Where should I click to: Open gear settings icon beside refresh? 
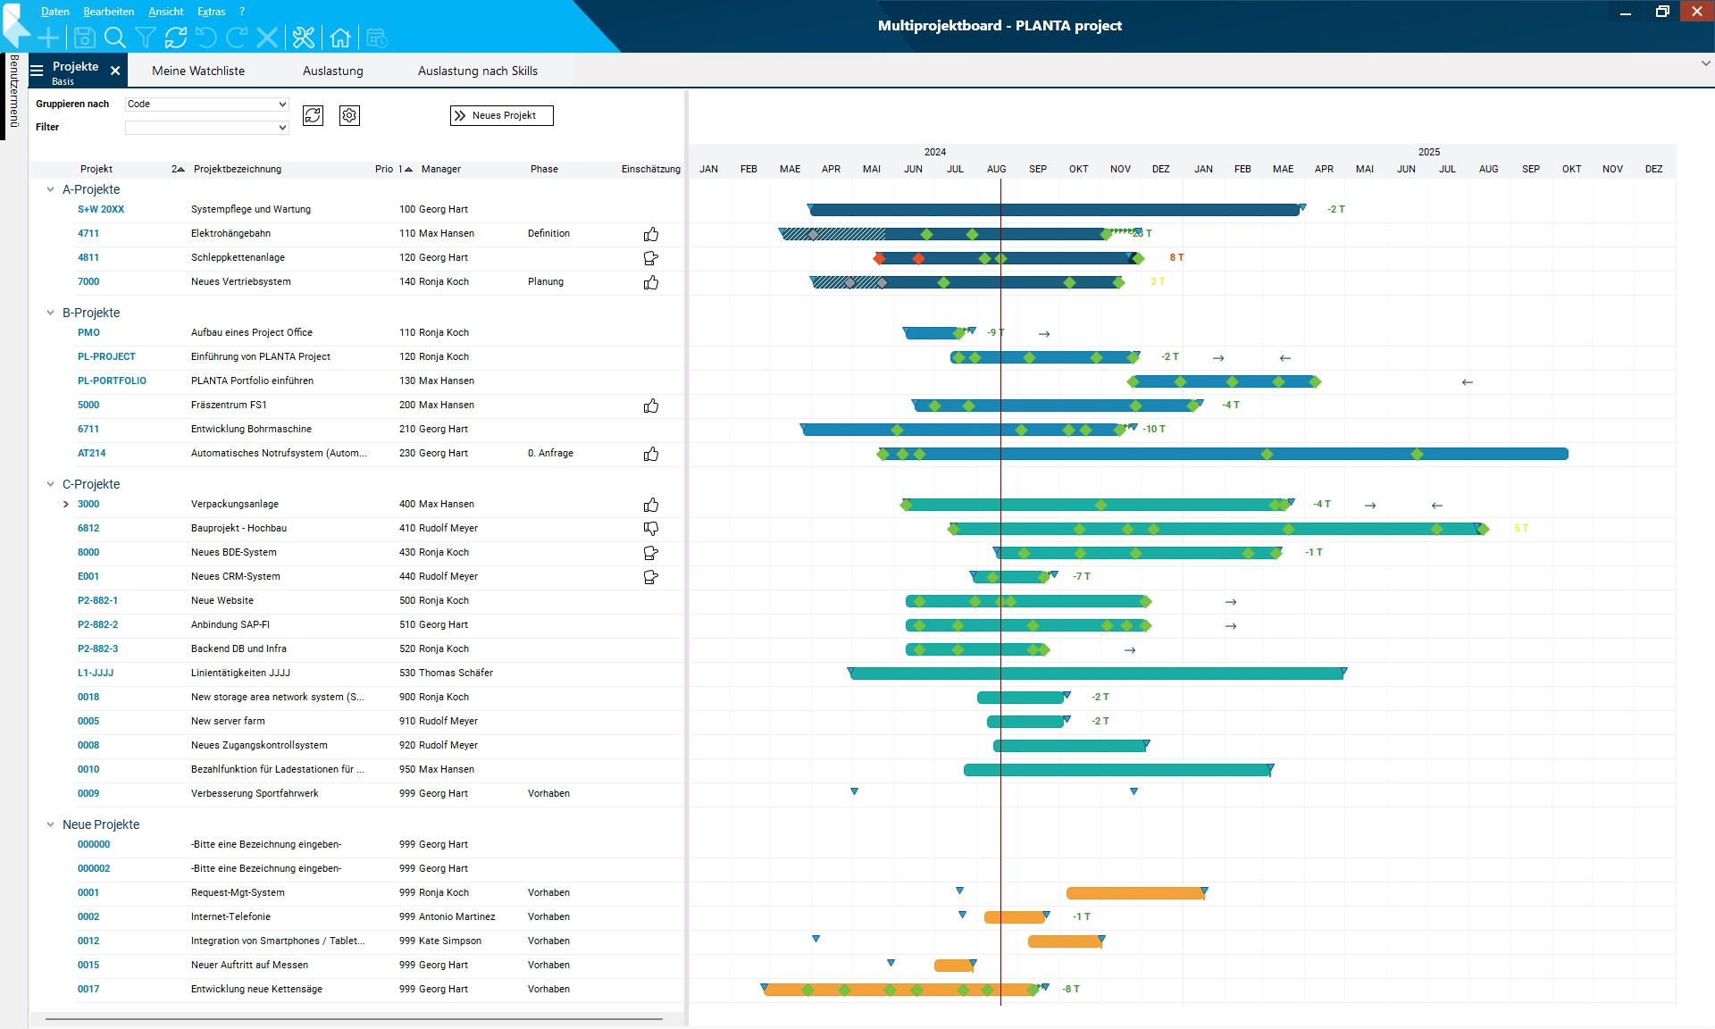[349, 115]
